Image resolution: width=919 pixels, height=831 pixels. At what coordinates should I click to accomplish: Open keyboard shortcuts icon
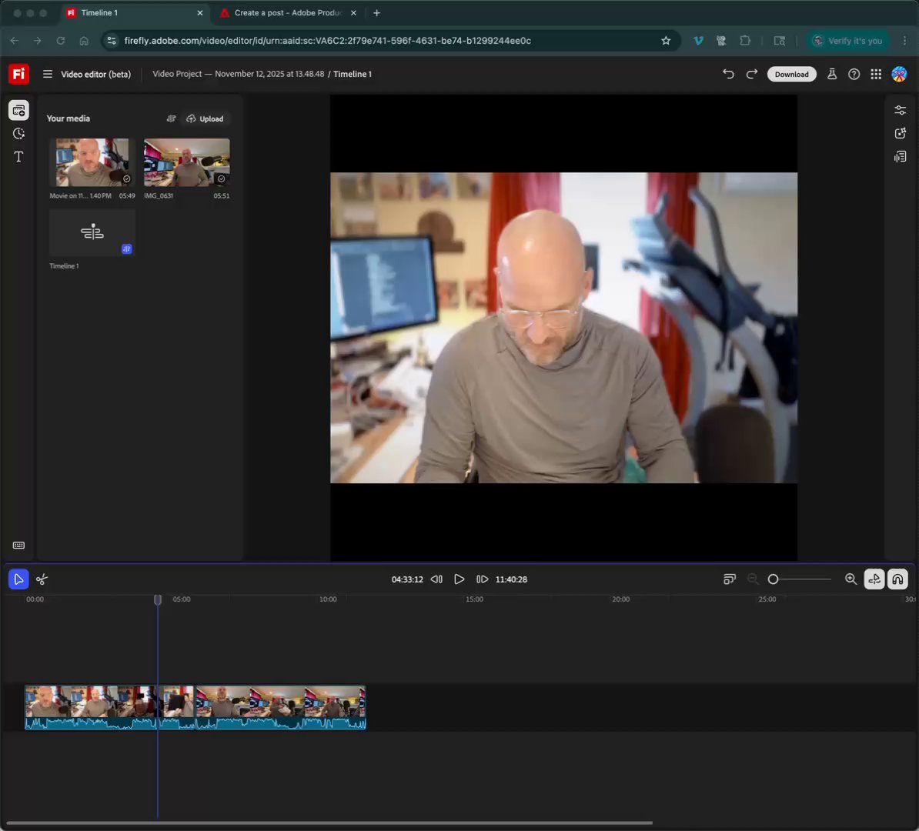pos(18,545)
